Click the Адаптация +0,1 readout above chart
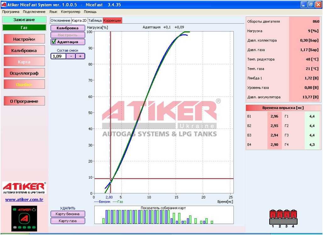323x235 pixels. tap(157, 27)
